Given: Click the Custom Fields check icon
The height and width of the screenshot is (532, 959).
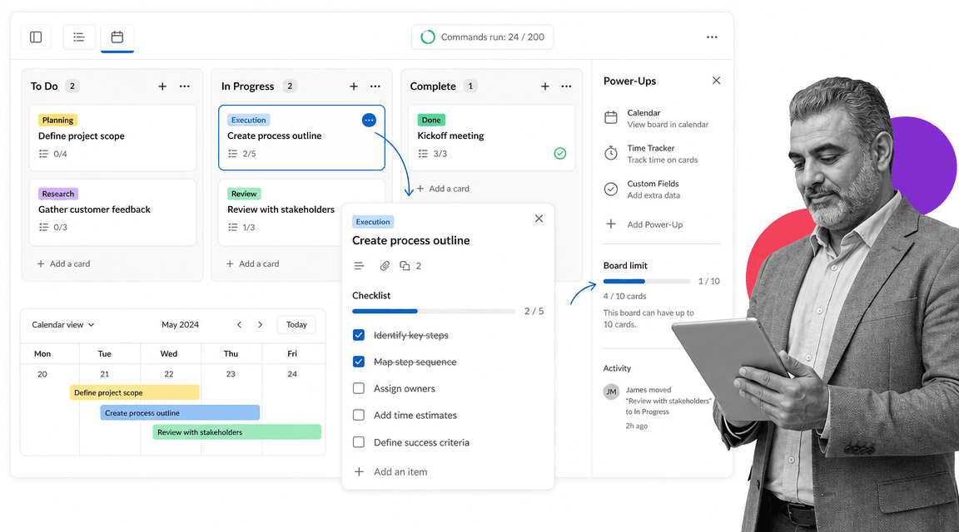Looking at the screenshot, I should [611, 190].
